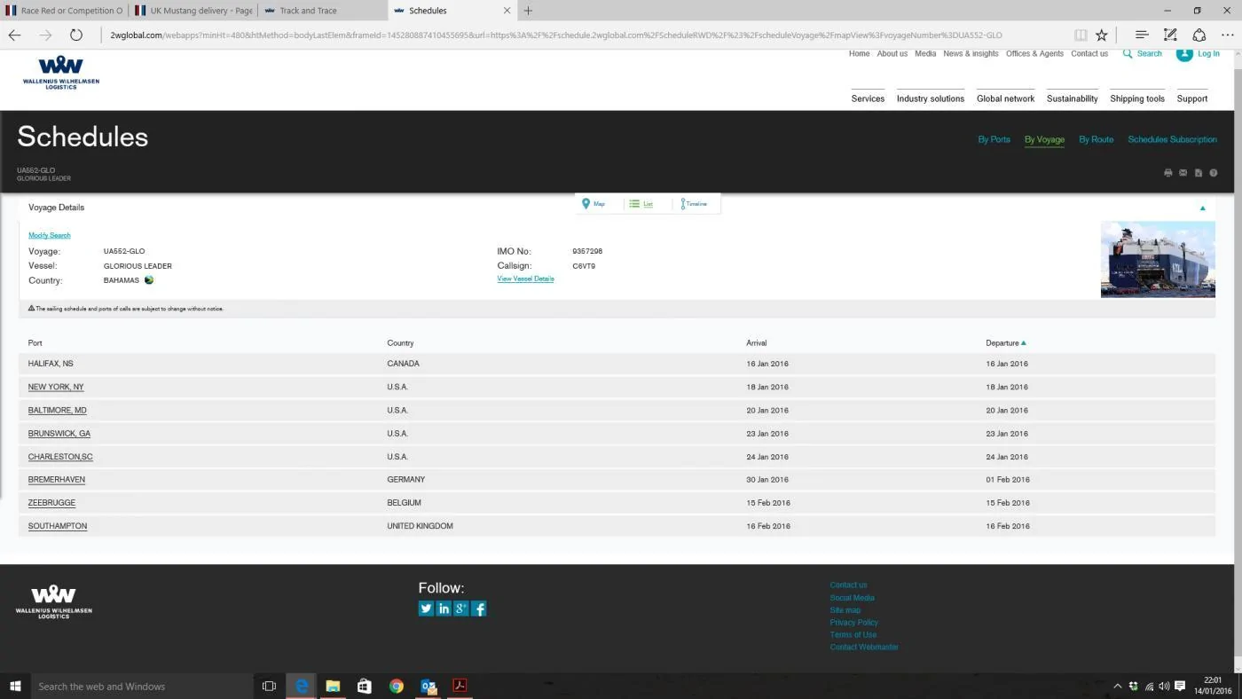Open the Support menu
The image size is (1242, 699).
1192,98
